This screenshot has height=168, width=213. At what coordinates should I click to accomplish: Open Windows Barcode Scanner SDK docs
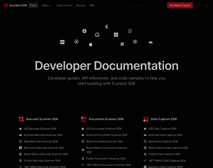tap(44, 148)
